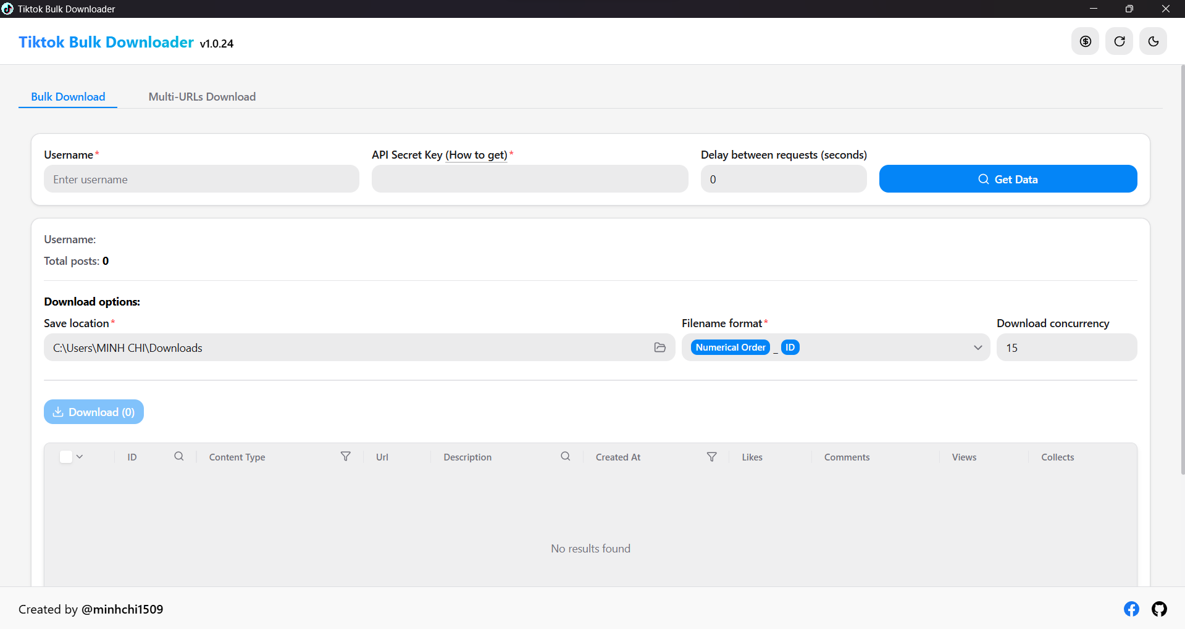Click the Views column header
This screenshot has width=1185, height=629.
(964, 457)
